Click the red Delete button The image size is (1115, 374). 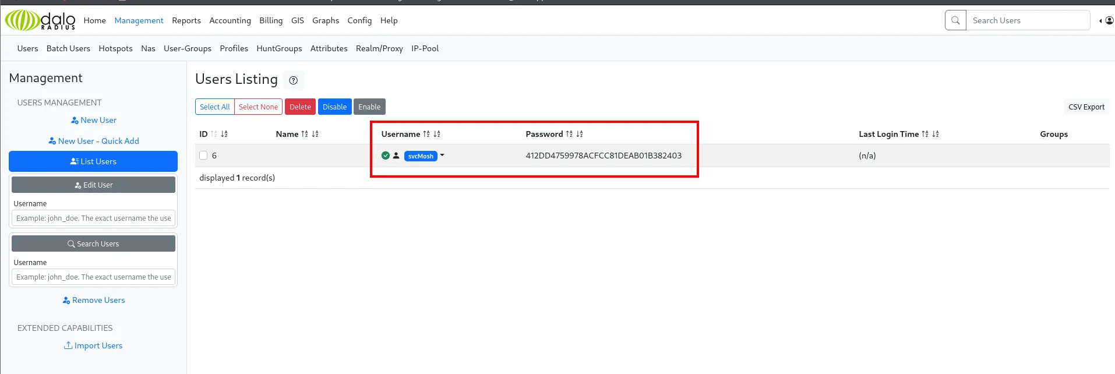pos(300,107)
